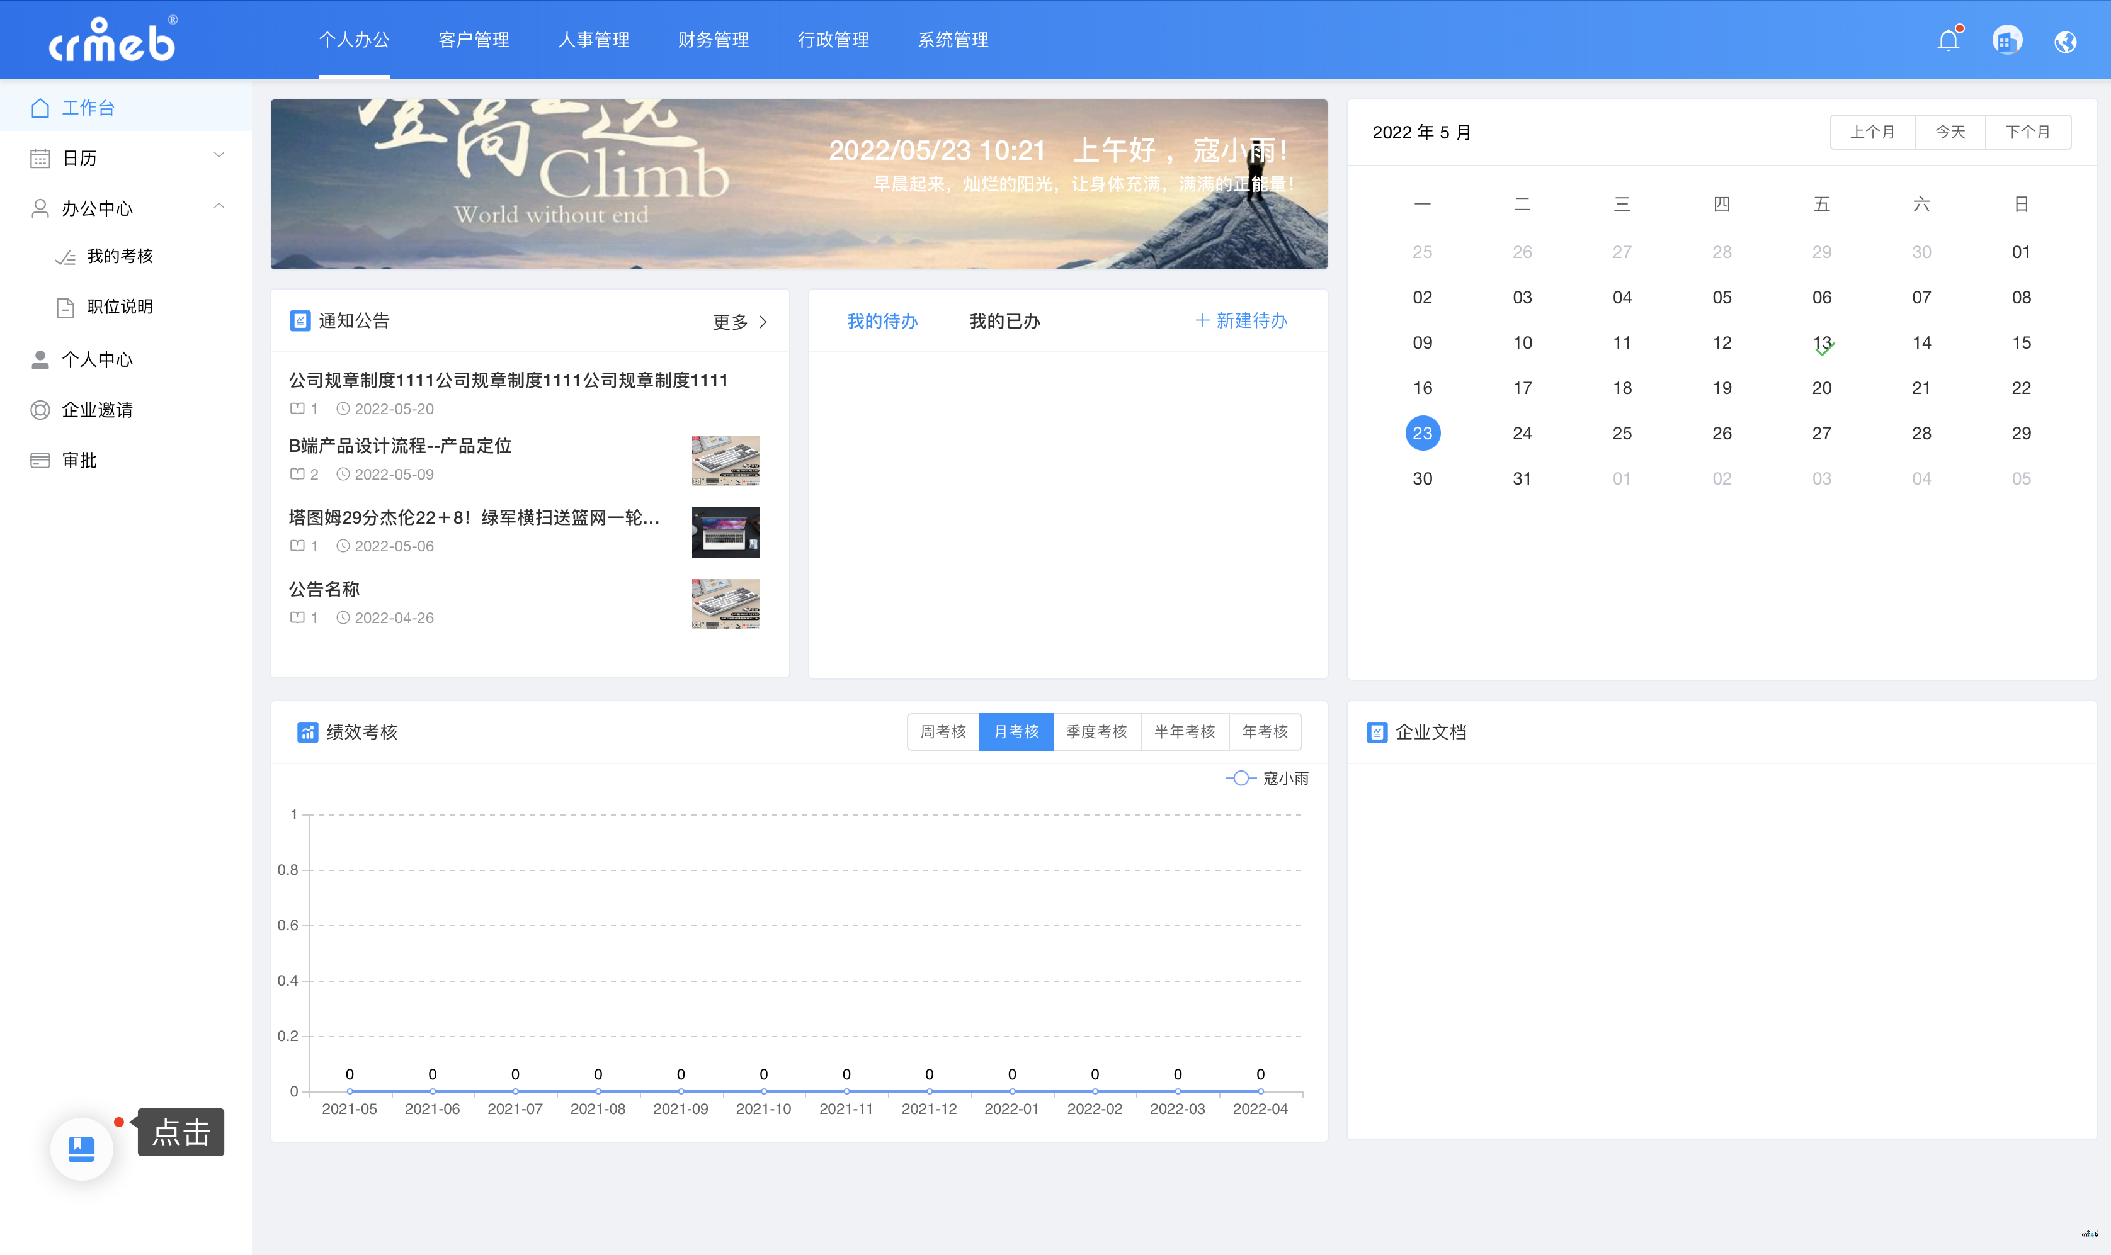This screenshot has width=2111, height=1255.
Task: Click 2022 年 5 月 calendar title
Action: point(1421,132)
